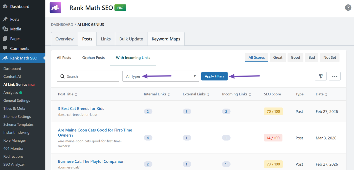354x170 pixels.
Task: Click the export download icon button
Action: coord(321,76)
